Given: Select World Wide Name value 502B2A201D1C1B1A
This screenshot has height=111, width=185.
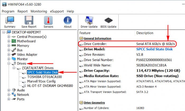Looking at the screenshot, I should (x=151, y=65).
